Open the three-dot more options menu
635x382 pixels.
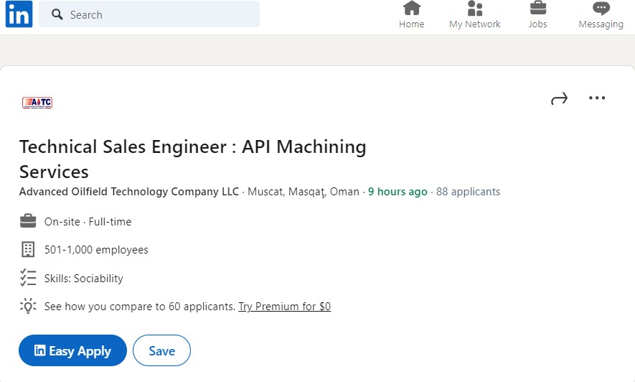[x=597, y=98]
